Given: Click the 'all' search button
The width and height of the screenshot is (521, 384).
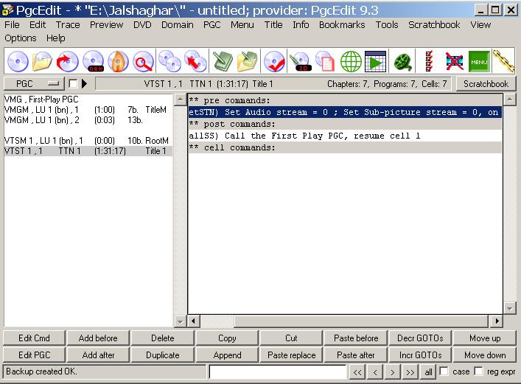Looking at the screenshot, I should click(x=428, y=371).
